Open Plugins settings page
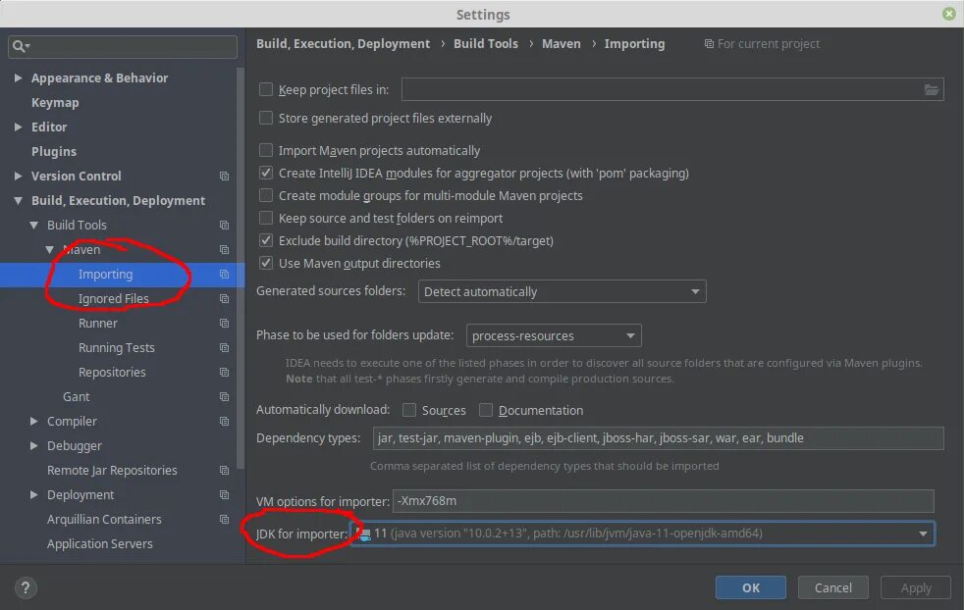The image size is (964, 610). point(54,152)
